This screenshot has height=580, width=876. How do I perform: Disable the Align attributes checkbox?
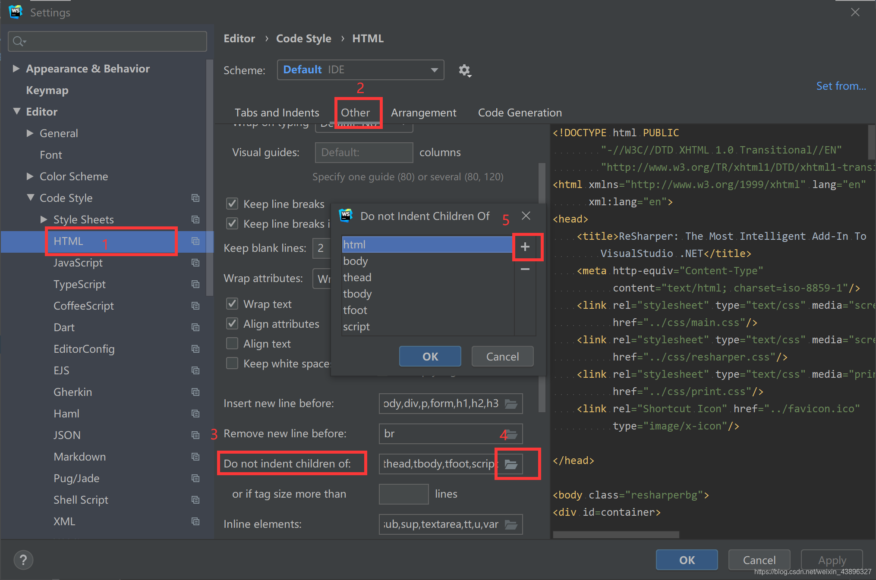232,324
